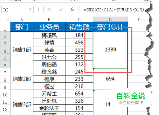The width and height of the screenshot is (159, 115).
Task: Click header cell 部门总计
Action: tap(110, 27)
